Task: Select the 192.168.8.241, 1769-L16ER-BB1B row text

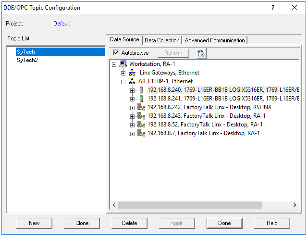Action: 223,99
